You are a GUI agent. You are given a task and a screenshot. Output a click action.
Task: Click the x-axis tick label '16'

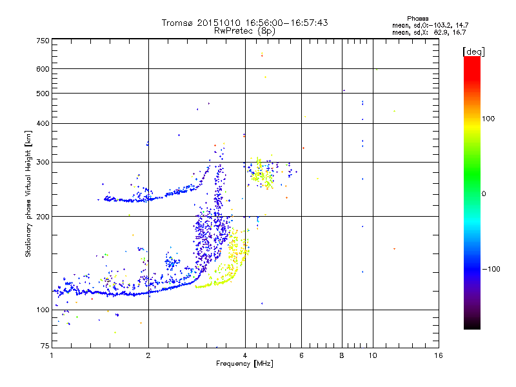(439, 355)
